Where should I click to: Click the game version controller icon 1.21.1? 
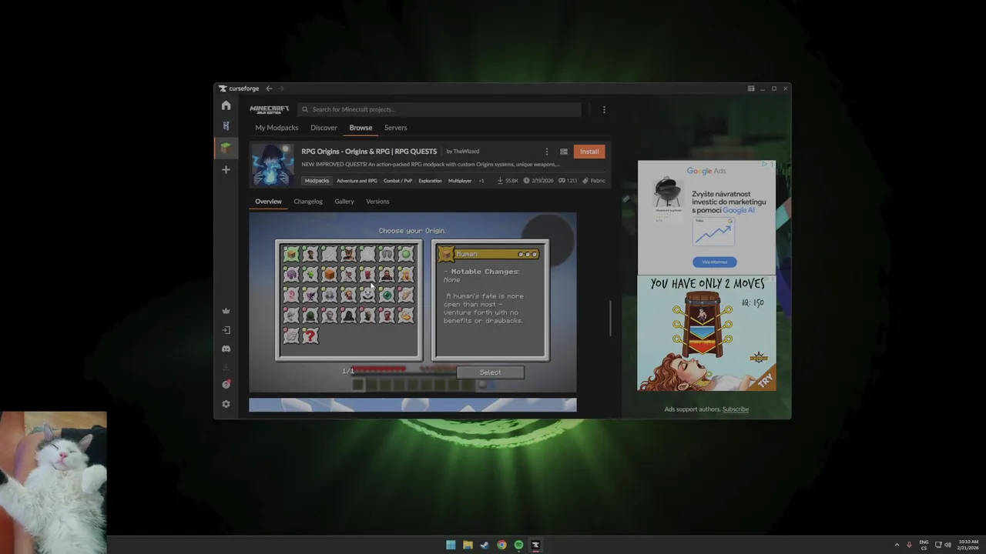562,181
